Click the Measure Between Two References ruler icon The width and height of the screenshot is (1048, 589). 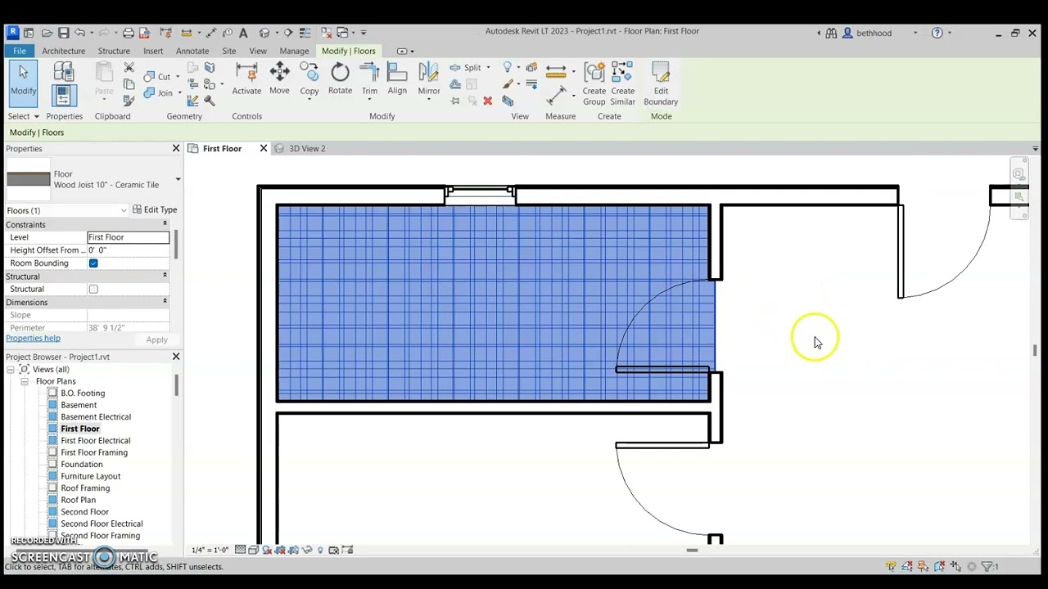(x=556, y=70)
